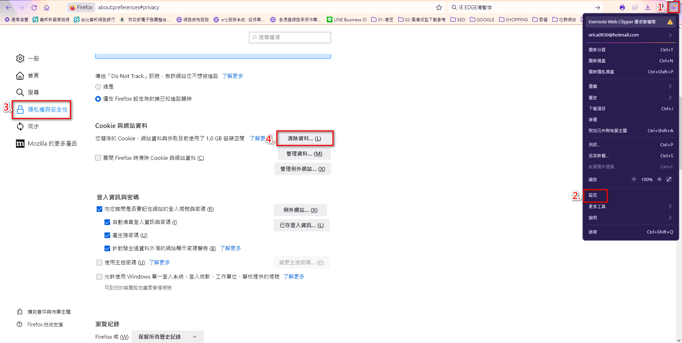Choose 列印... menu entry
Screen dimensions: 682x343
630,145
